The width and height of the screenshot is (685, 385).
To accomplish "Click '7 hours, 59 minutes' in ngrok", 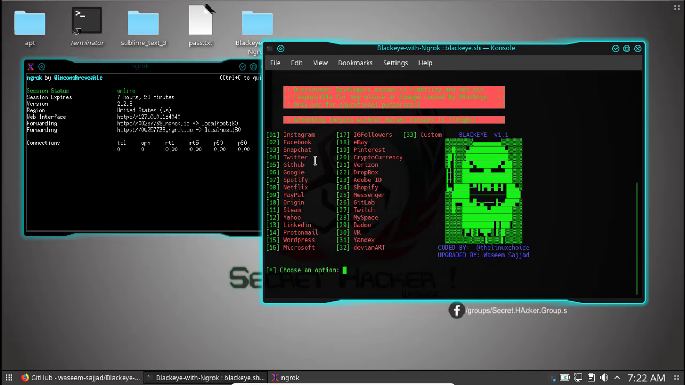I will (x=146, y=97).
